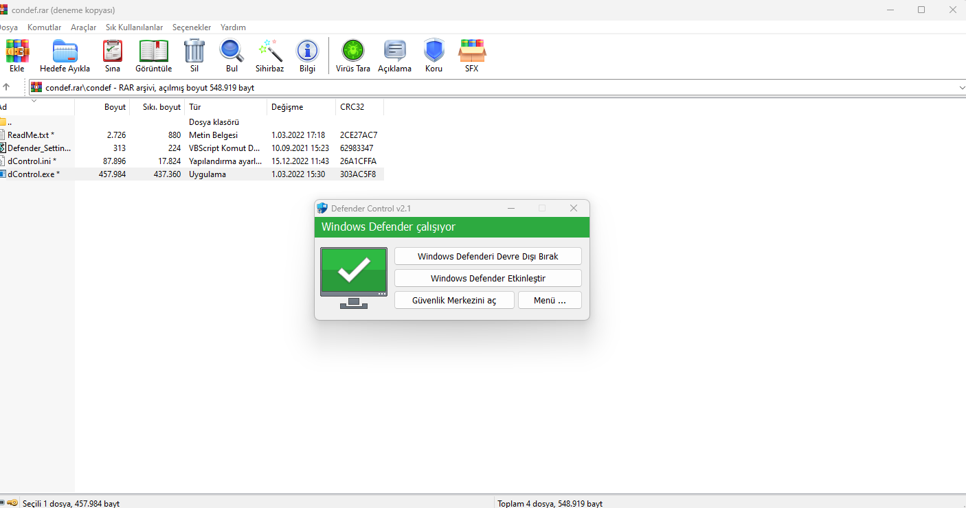This screenshot has width=966, height=508.
Task: Click the Uygulama type cell
Action: click(207, 174)
